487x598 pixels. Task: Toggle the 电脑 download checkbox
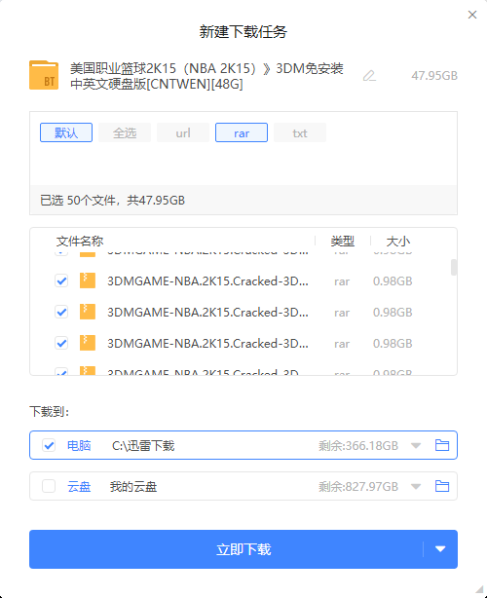49,445
